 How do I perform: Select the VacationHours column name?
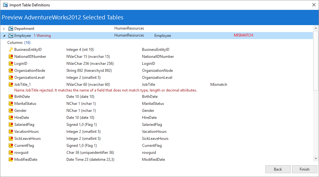(x=26, y=132)
